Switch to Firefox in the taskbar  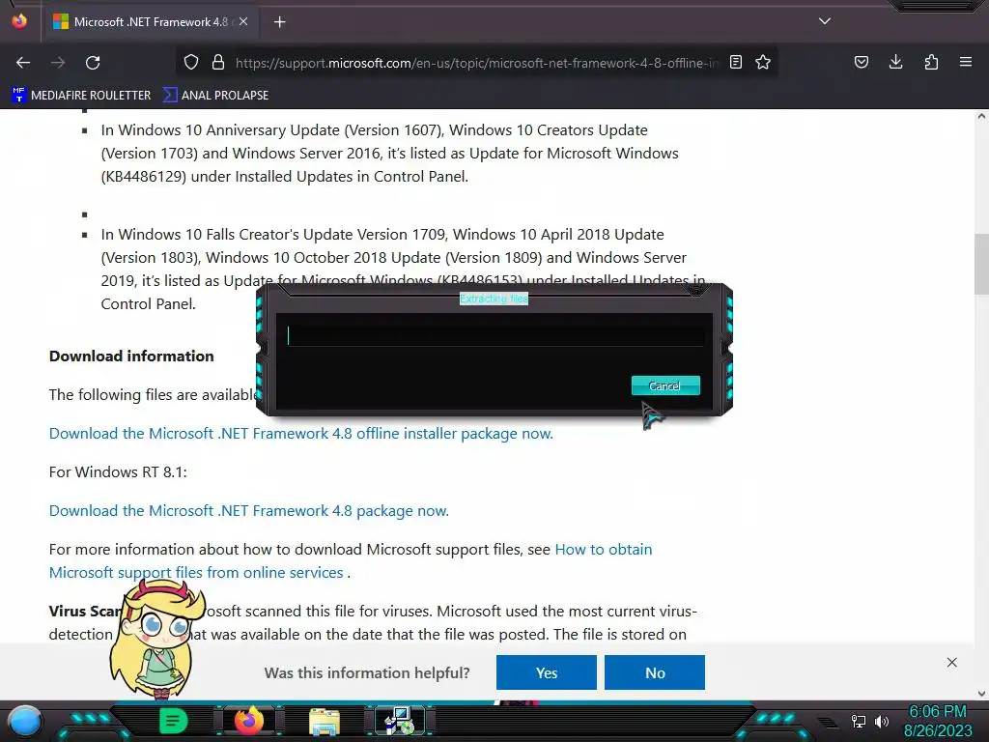(249, 721)
